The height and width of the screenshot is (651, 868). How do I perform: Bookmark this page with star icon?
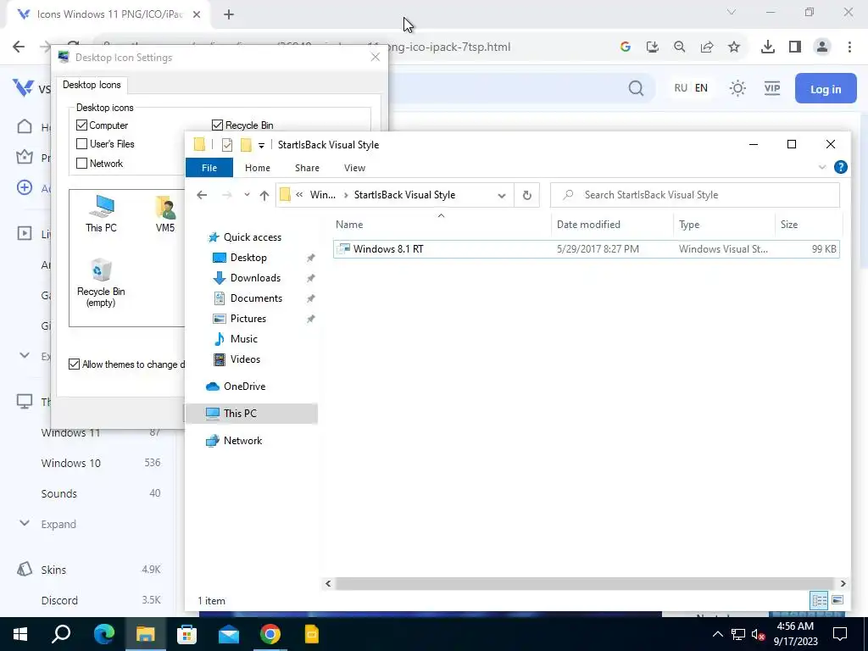734,47
